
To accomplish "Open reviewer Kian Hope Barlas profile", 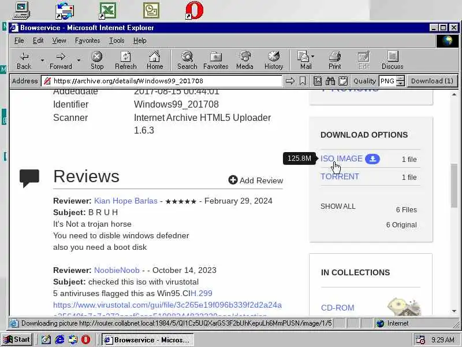I will [x=126, y=201].
